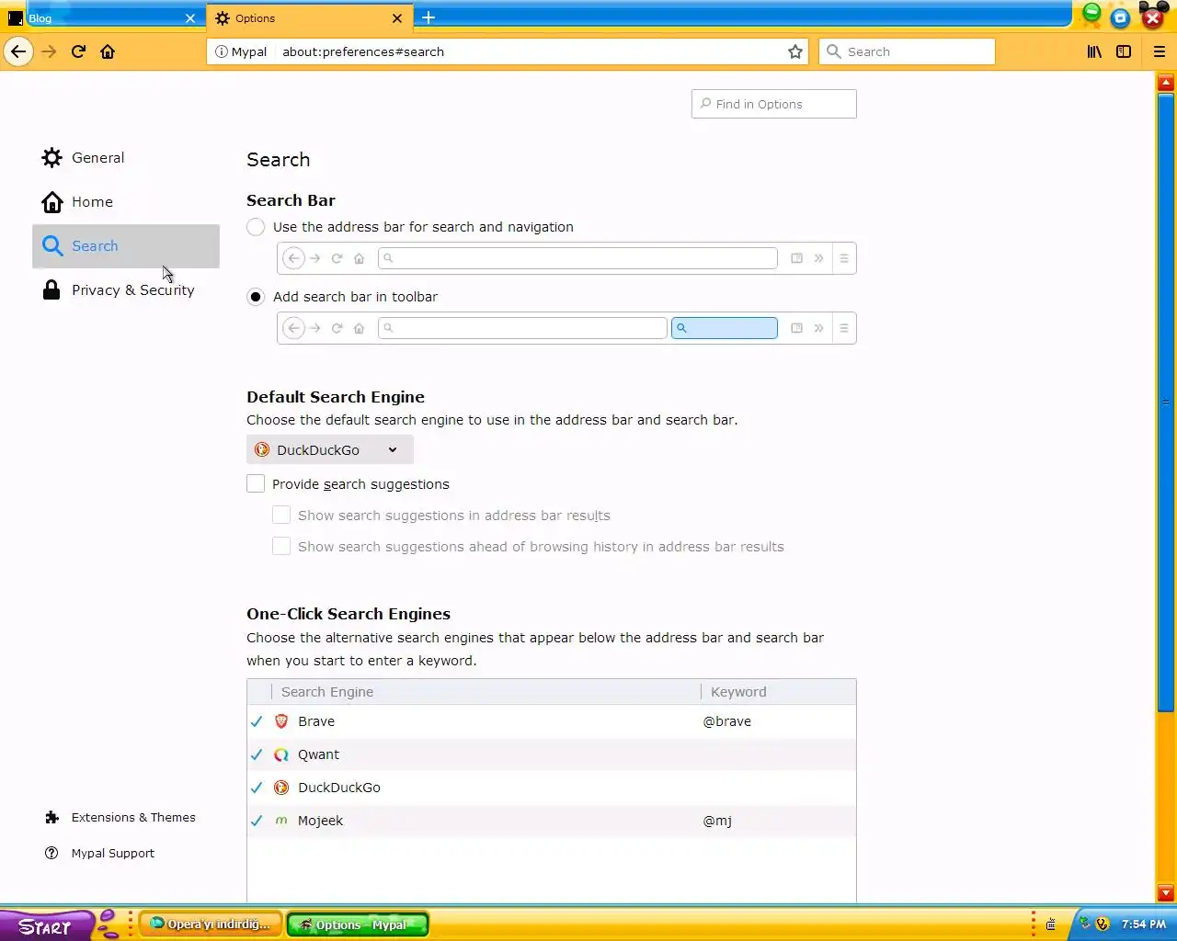The width and height of the screenshot is (1177, 941).
Task: Open a new tab with plus button
Action: (x=429, y=17)
